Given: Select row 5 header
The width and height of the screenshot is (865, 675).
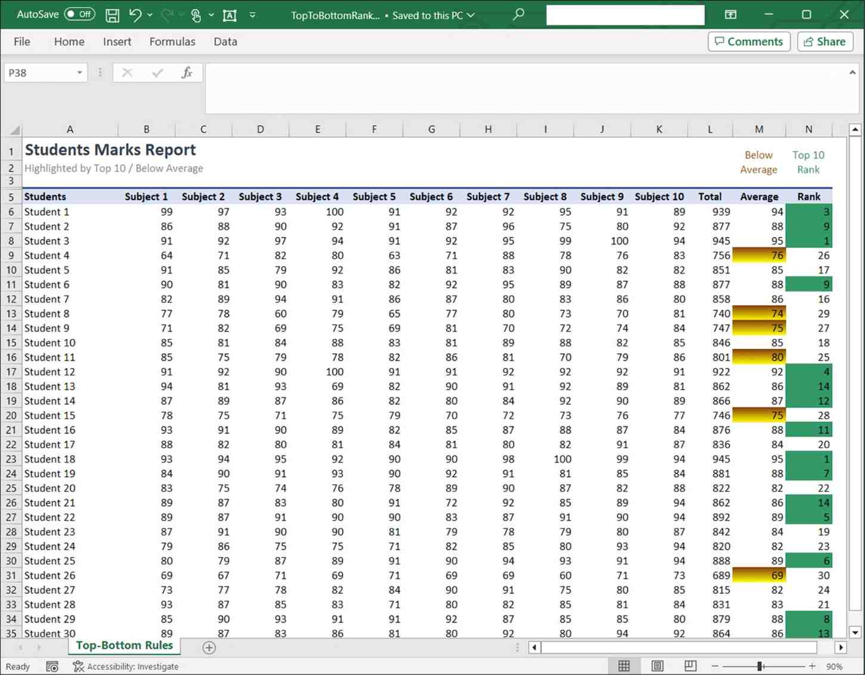Looking at the screenshot, I should click(x=11, y=197).
